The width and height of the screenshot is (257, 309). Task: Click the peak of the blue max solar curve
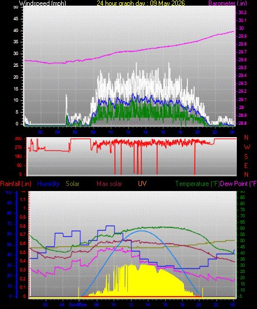(141, 230)
